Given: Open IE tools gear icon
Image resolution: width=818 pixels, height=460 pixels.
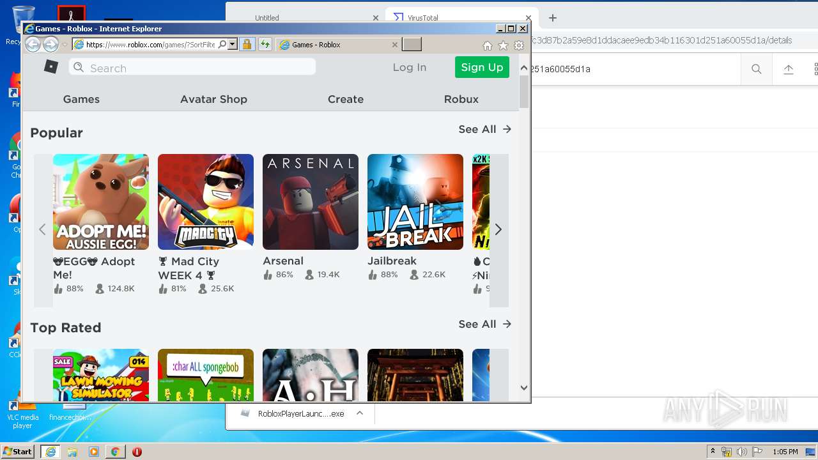Looking at the screenshot, I should click(519, 45).
